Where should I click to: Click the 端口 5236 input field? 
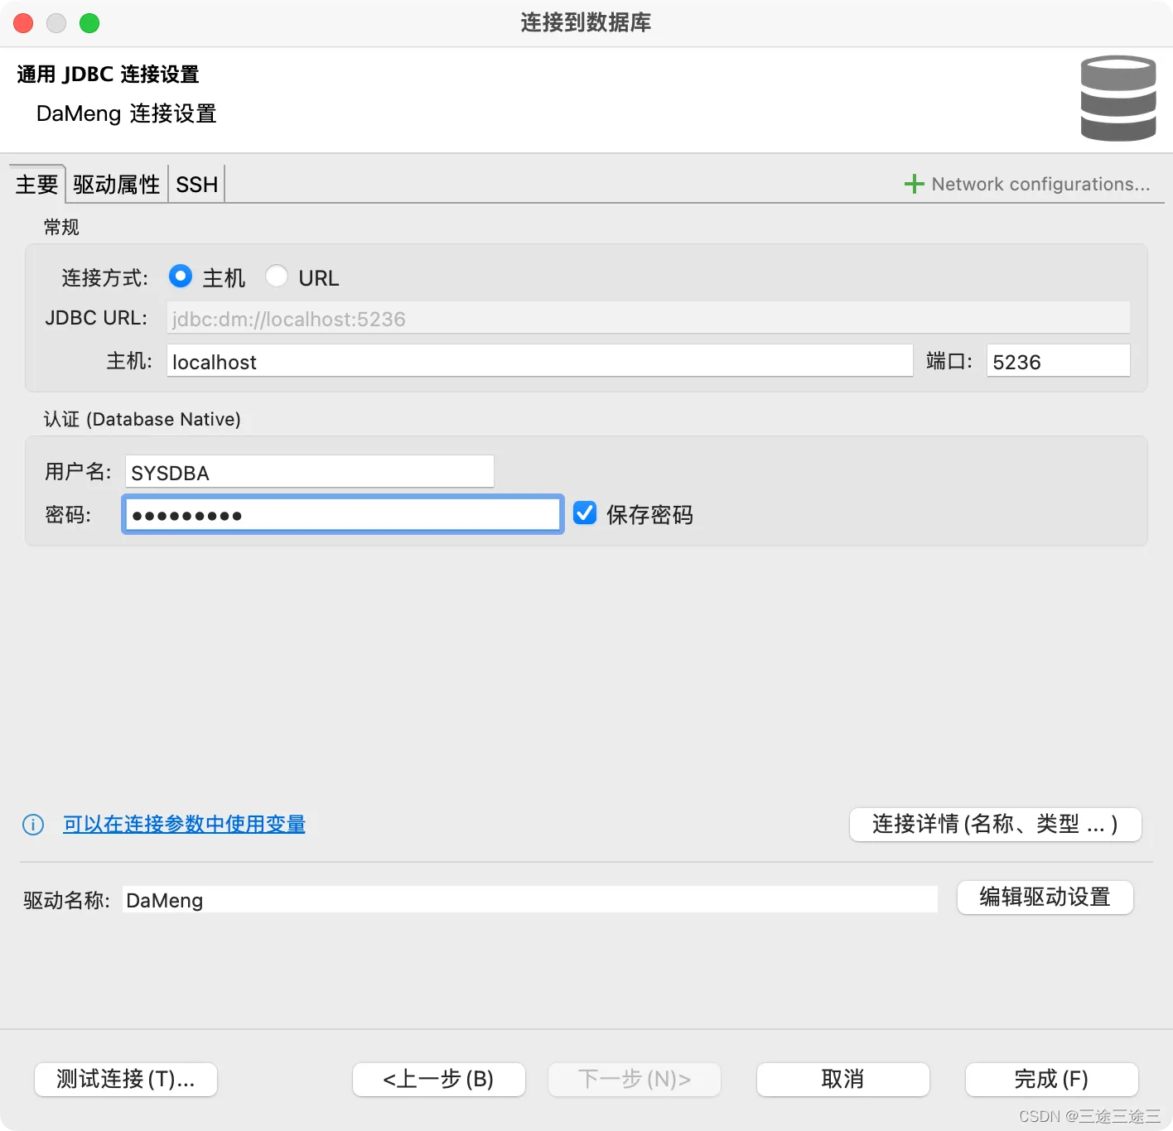(1057, 360)
